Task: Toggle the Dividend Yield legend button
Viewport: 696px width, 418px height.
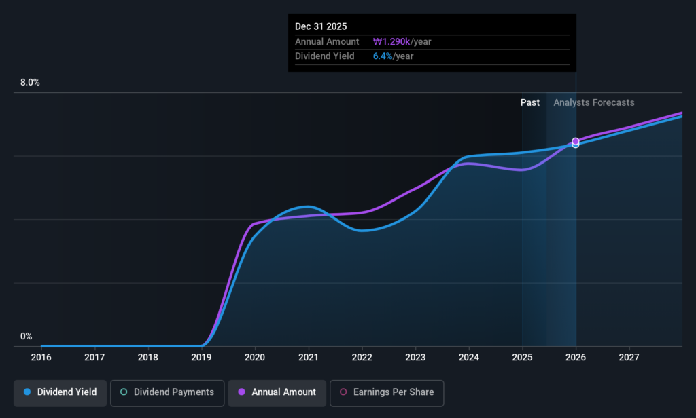Action: [x=60, y=393]
